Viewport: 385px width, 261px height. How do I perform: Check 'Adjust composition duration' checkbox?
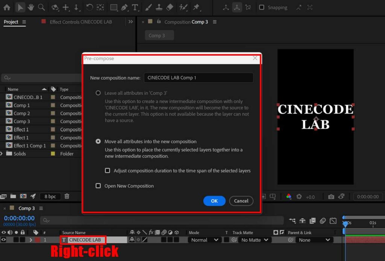tap(107, 170)
